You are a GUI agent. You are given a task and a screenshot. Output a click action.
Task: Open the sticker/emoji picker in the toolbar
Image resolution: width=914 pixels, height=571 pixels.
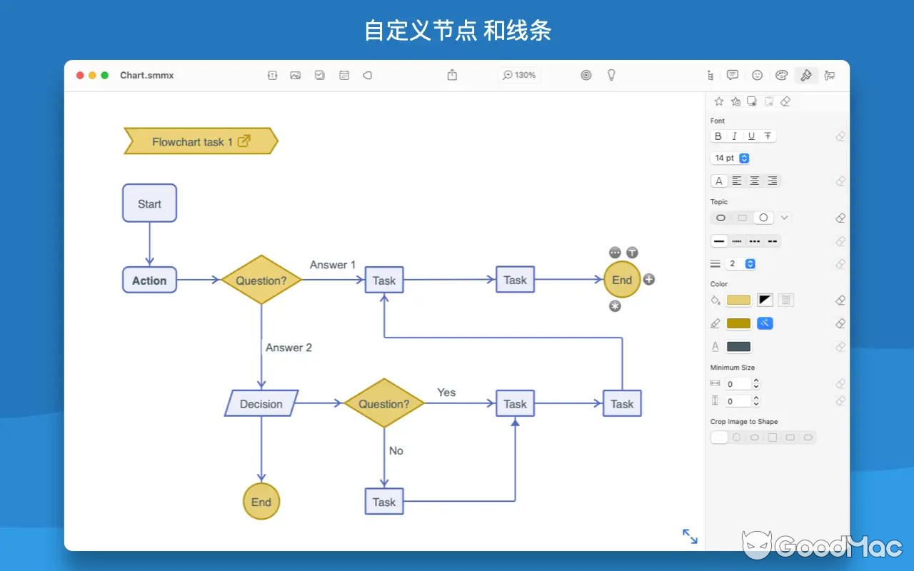tap(757, 75)
